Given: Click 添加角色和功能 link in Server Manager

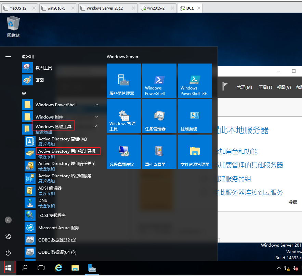Looking at the screenshot, I should pos(238,152).
